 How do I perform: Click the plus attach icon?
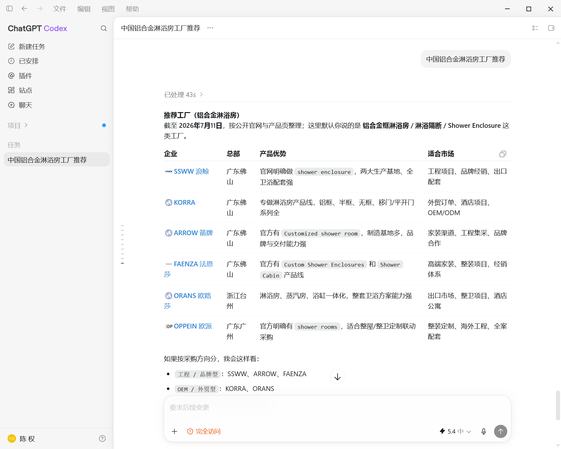pyautogui.click(x=174, y=431)
